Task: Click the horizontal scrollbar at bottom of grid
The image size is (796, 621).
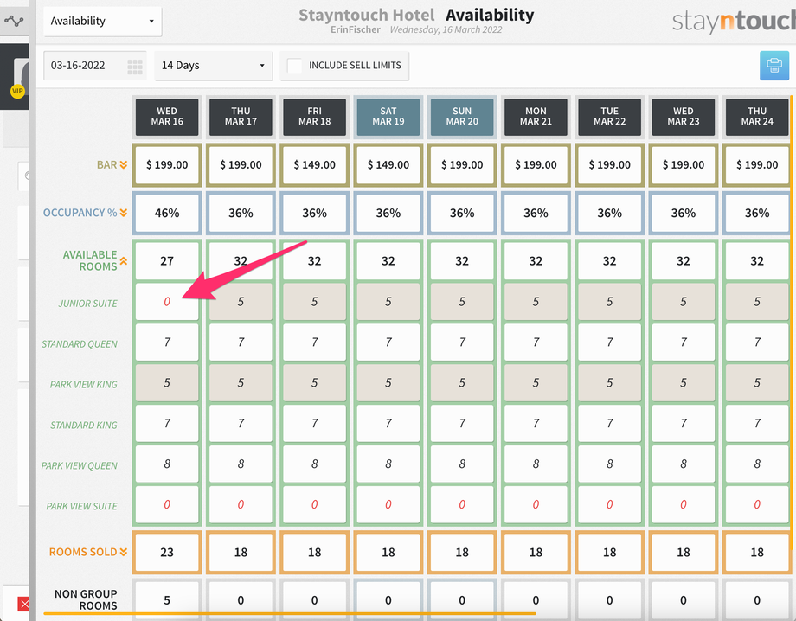Action: tap(289, 613)
